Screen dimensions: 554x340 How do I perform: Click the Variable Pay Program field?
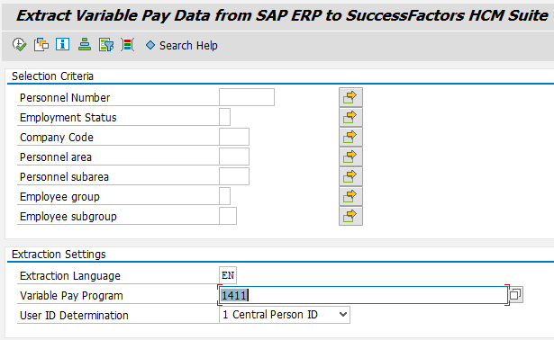(x=363, y=295)
